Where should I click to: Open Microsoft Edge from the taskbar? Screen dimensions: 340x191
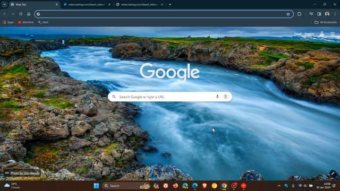tap(195, 186)
